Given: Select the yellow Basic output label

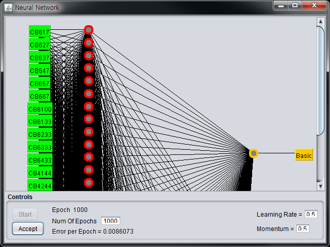Looking at the screenshot, I should click(x=304, y=155).
